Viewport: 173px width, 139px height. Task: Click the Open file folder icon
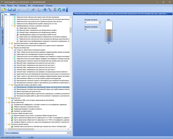click(4, 10)
